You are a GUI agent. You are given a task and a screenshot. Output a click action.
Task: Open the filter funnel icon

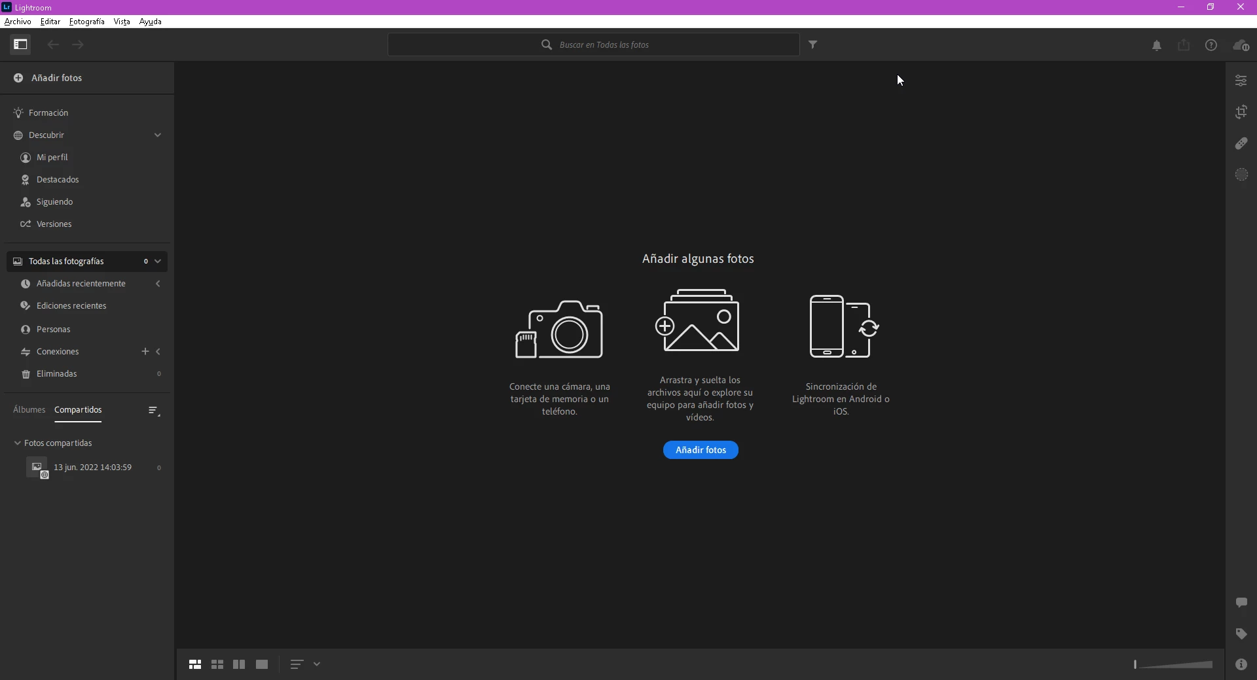click(x=812, y=44)
